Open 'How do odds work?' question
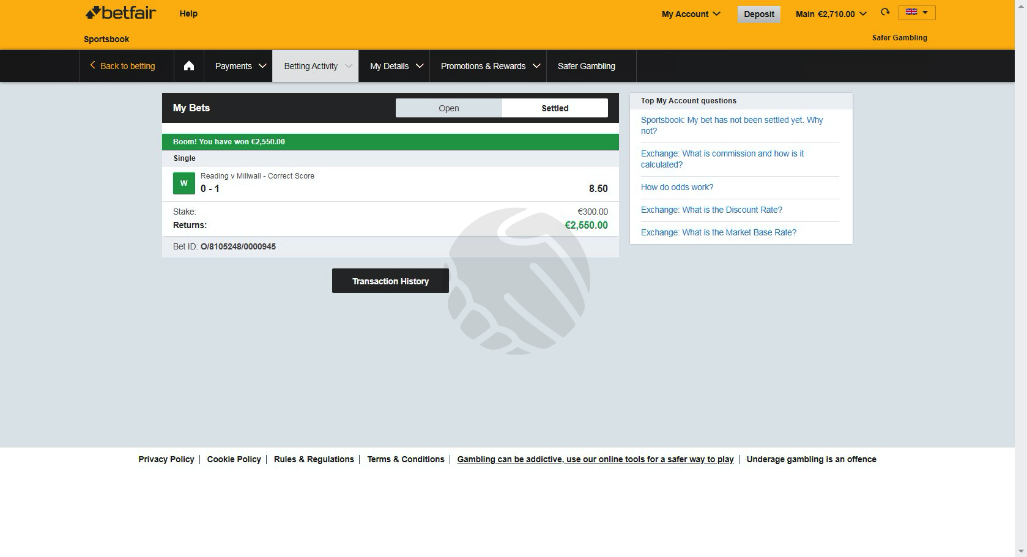The width and height of the screenshot is (1027, 557). pyautogui.click(x=677, y=187)
